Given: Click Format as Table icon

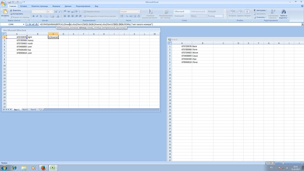Looking at the screenshot, I should pyautogui.click(x=166, y=14).
